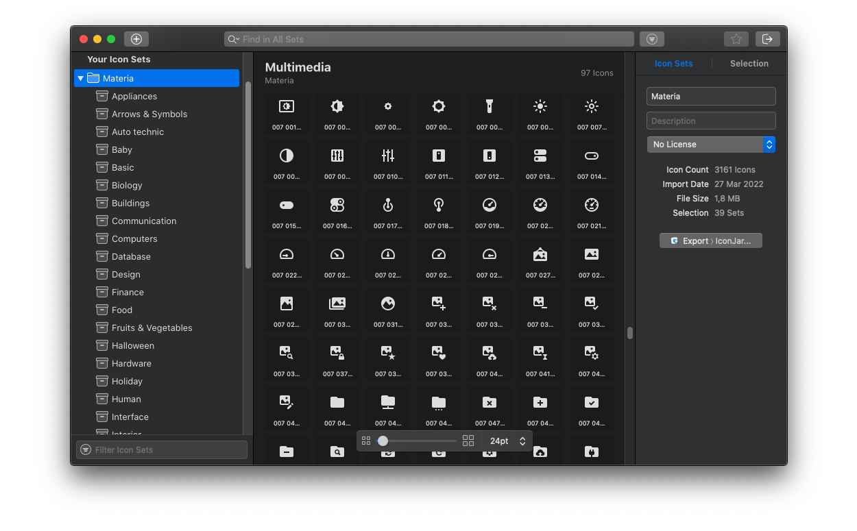This screenshot has height=531, width=857.
Task: Click the export arrow icon in toolbar
Action: (767, 39)
